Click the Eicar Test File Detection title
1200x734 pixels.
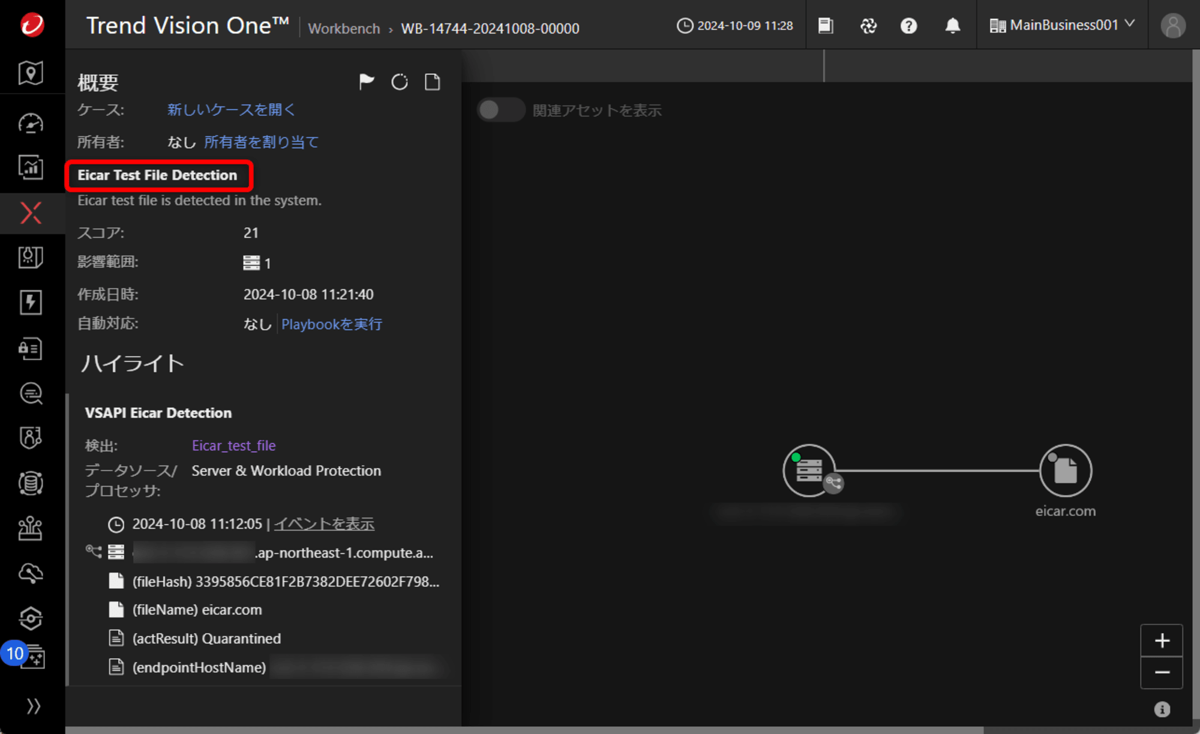[x=157, y=175]
